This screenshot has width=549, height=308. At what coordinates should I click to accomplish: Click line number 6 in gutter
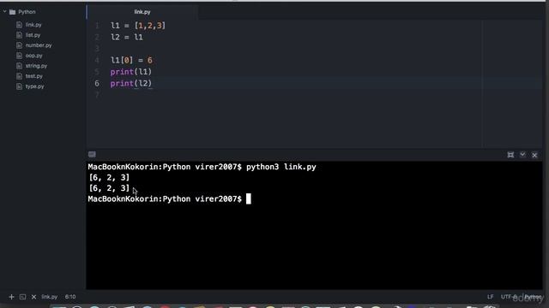[97, 84]
